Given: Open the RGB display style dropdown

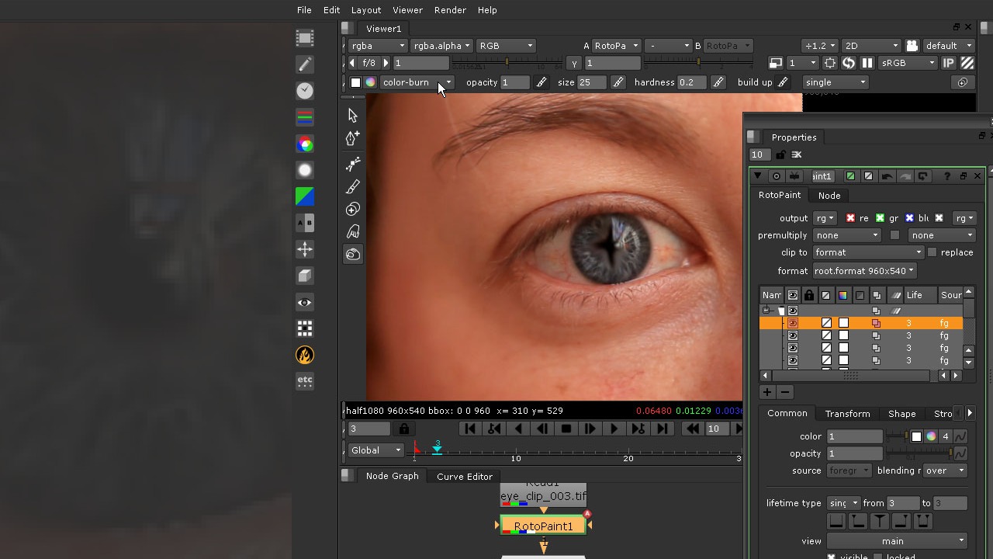Looking at the screenshot, I should pos(506,46).
